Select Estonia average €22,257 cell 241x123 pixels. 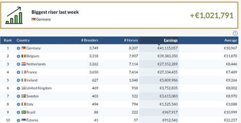point(231,120)
